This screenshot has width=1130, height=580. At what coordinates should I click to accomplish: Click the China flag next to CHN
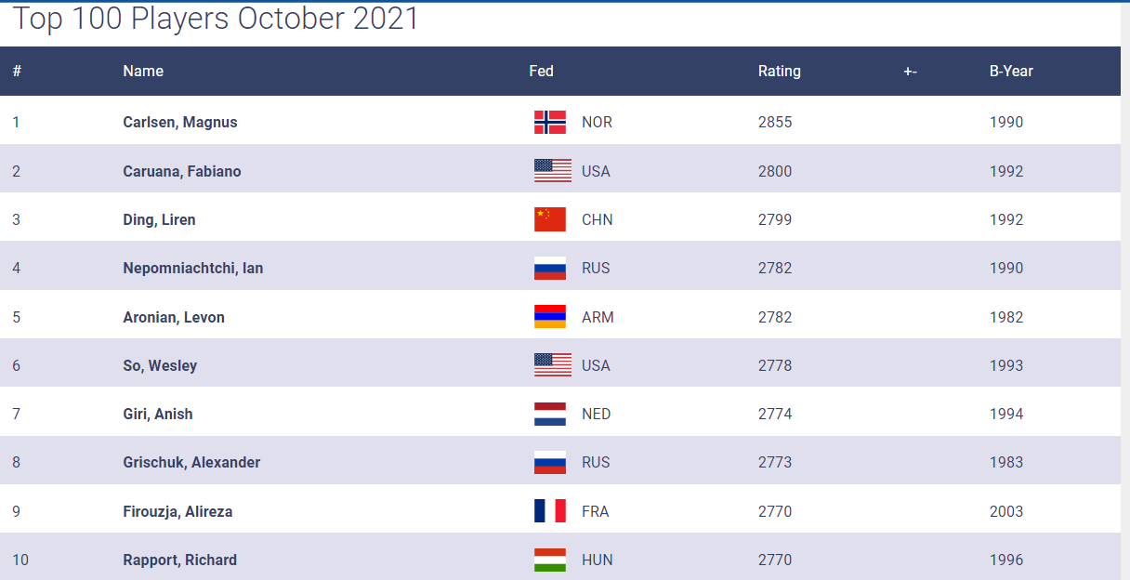[550, 219]
